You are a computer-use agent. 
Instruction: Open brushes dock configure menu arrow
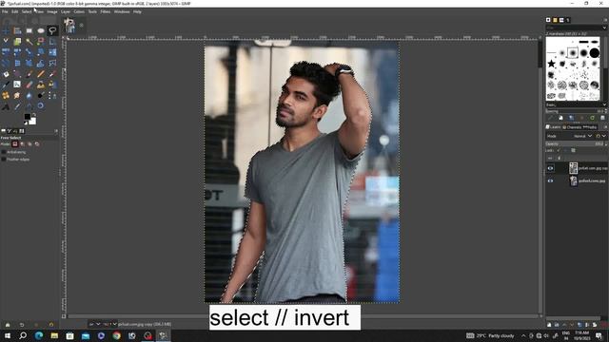click(605, 20)
